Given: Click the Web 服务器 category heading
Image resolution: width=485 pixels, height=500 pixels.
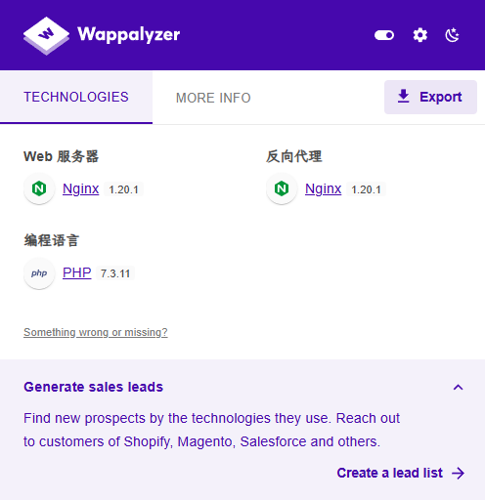Looking at the screenshot, I should tap(61, 156).
